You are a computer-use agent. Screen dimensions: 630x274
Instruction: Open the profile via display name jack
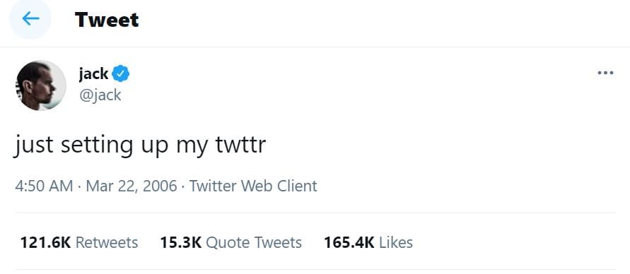(93, 74)
